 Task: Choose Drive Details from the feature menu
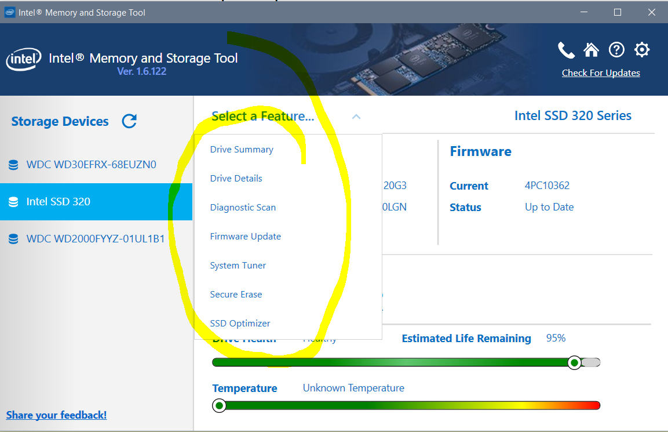pos(236,178)
